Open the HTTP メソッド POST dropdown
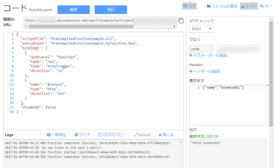The height and width of the screenshot is (168, 279). click(x=201, y=29)
